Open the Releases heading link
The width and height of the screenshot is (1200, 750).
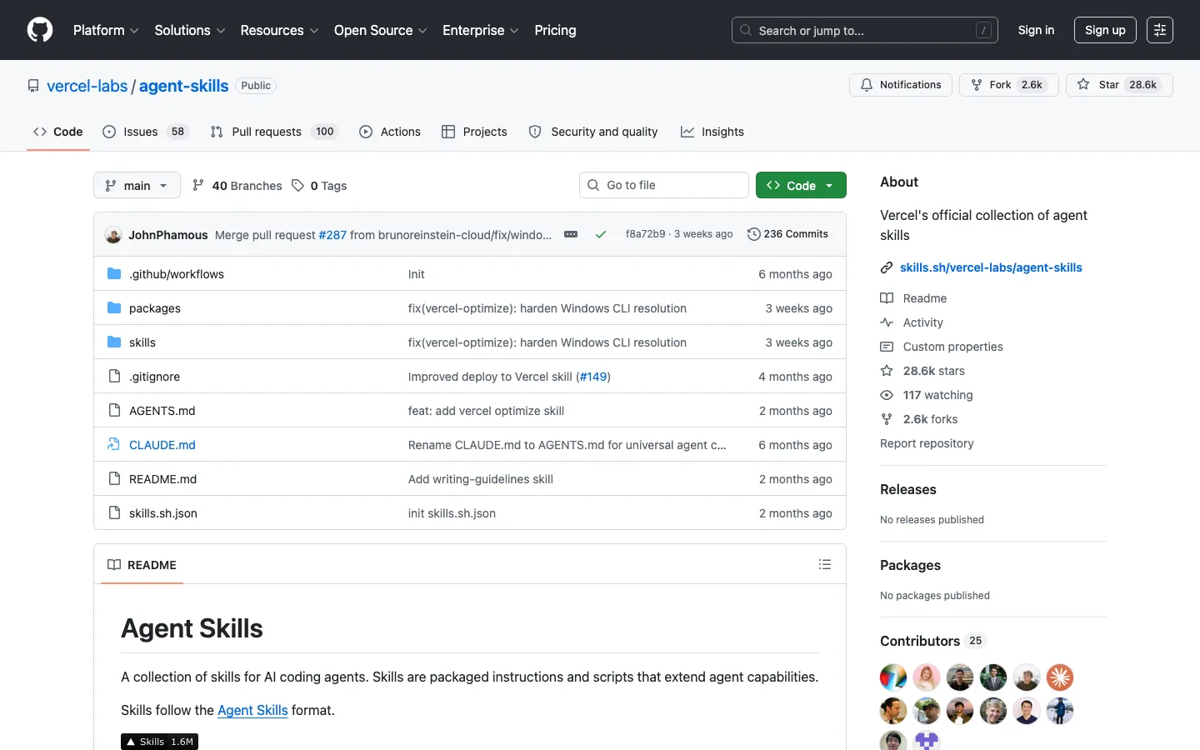tap(908, 489)
